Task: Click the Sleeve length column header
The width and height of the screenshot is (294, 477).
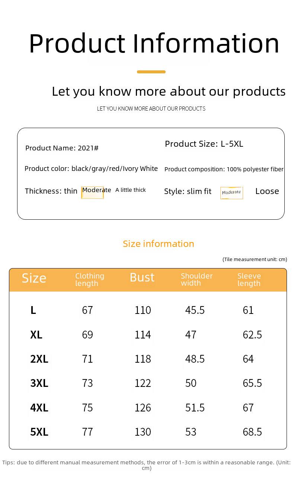Action: click(249, 280)
